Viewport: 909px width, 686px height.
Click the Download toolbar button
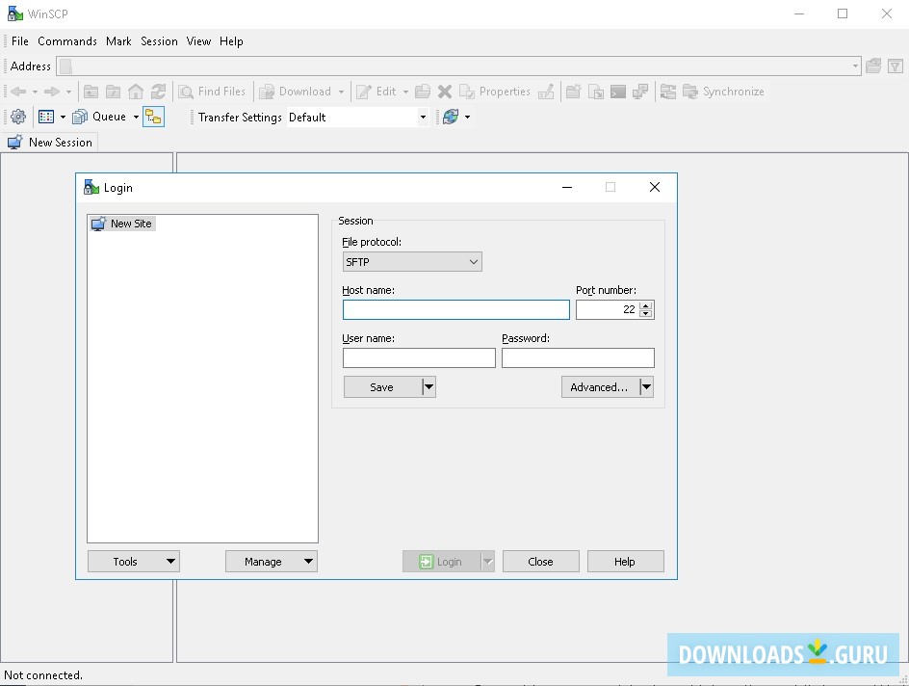295,92
